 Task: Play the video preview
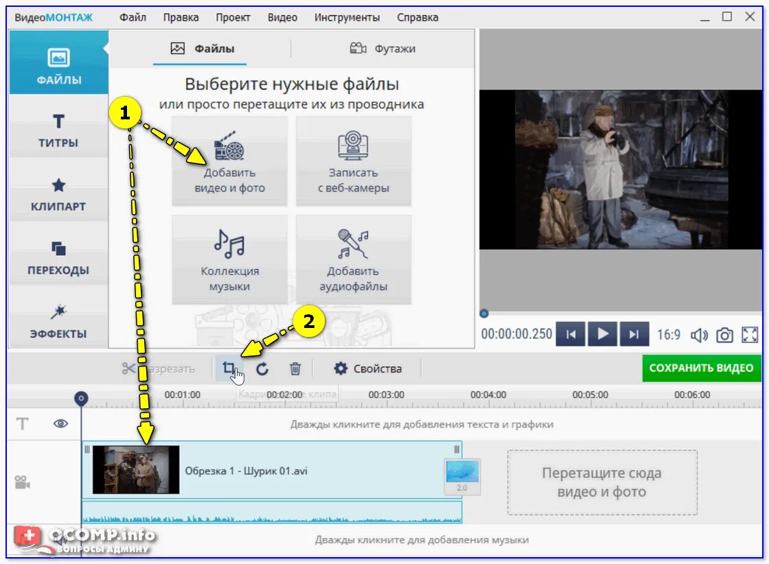pyautogui.click(x=604, y=334)
